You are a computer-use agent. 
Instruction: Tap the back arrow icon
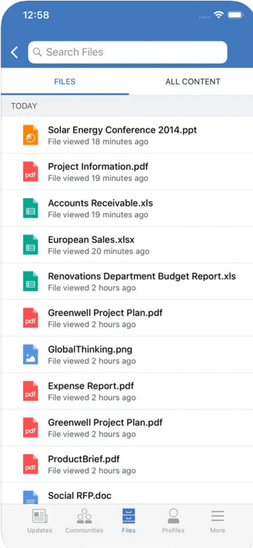point(15,52)
